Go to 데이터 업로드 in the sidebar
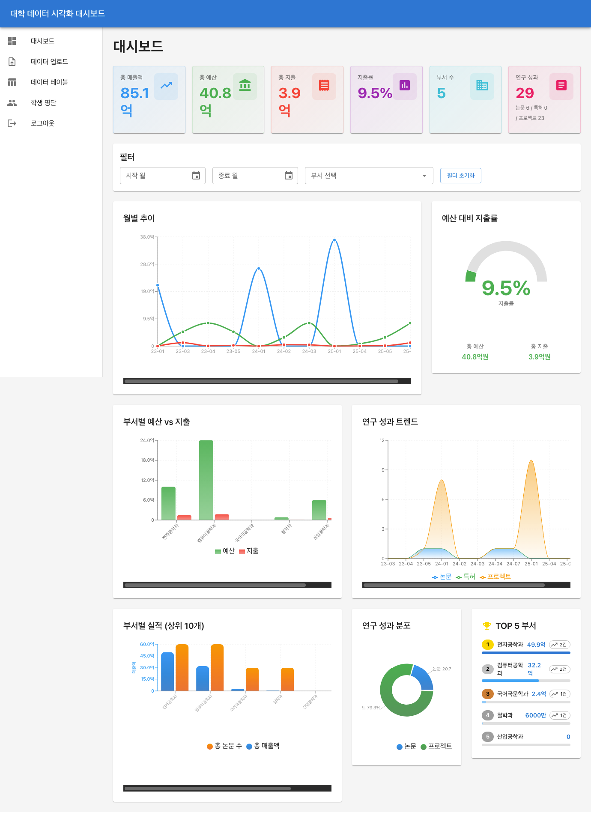591x813 pixels. (51, 62)
